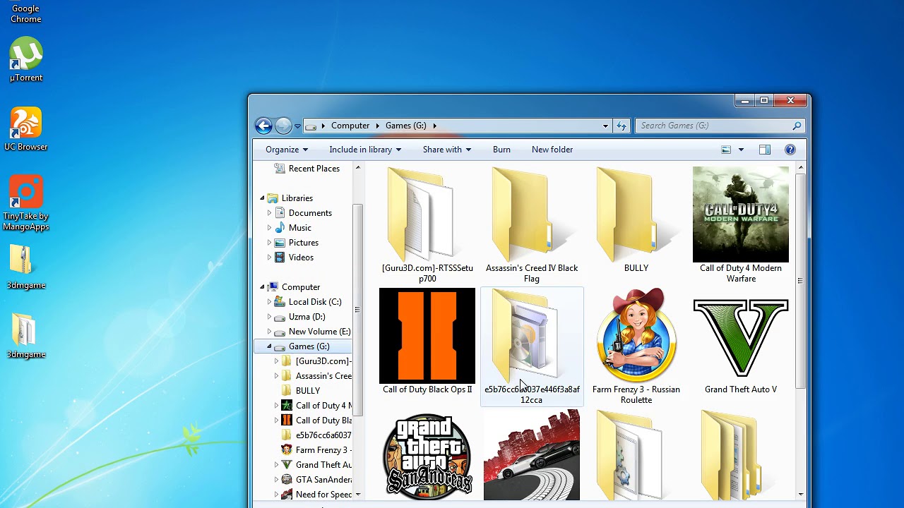Launch µTorrent from the desktop
Viewport: 904px width, 508px height.
(26, 60)
